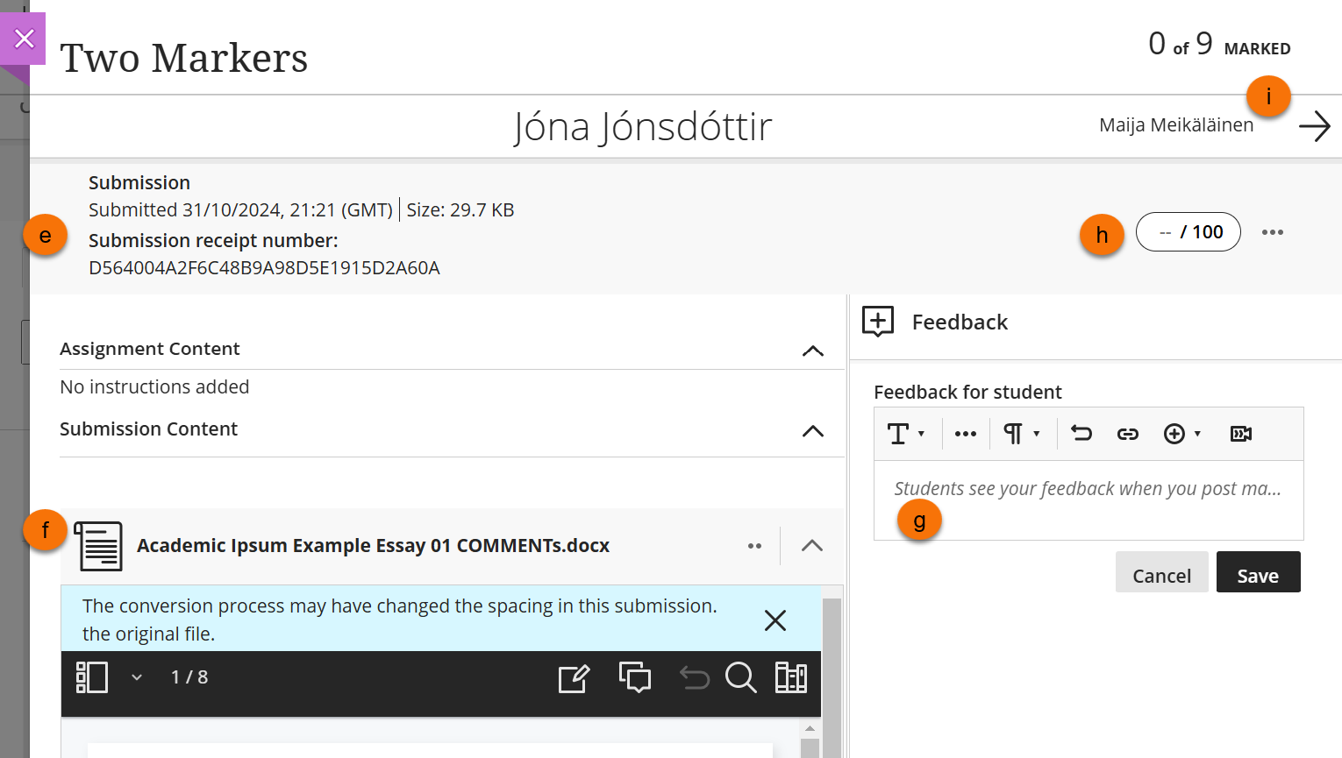Navigate to Maija Meikäläinen's submission

pyautogui.click(x=1315, y=125)
